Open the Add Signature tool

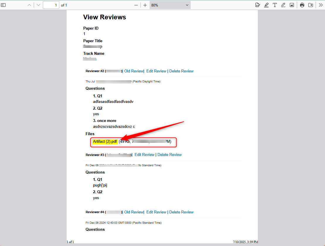click(258, 5)
